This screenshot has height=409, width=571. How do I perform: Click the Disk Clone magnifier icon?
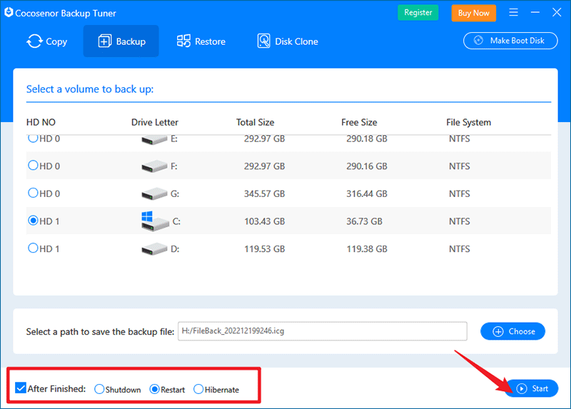click(263, 41)
